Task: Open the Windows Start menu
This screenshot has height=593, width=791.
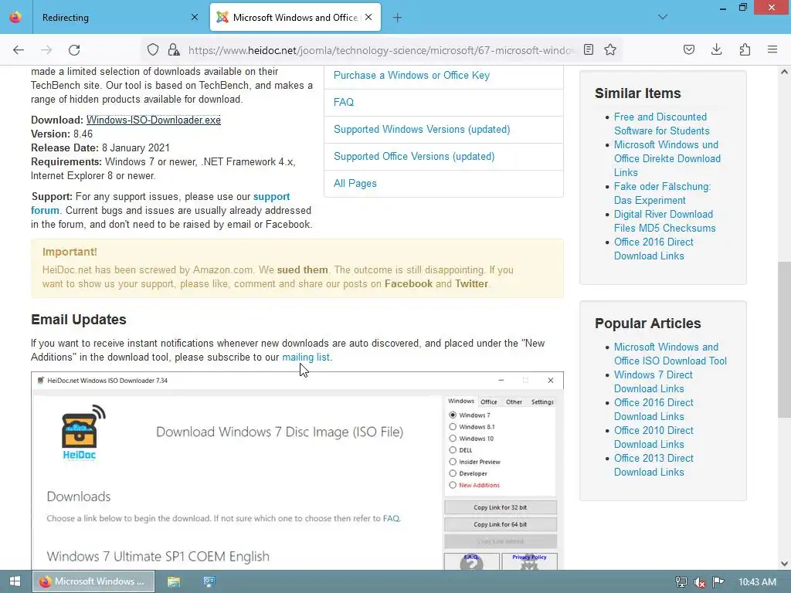Action: pyautogui.click(x=15, y=581)
